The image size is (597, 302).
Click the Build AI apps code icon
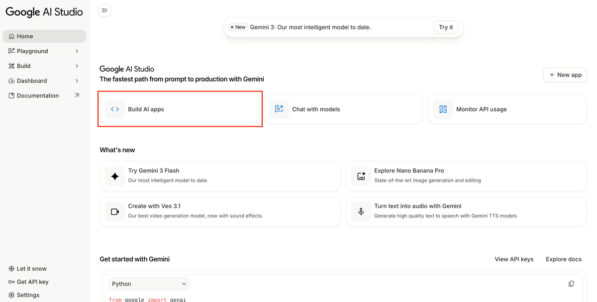pyautogui.click(x=115, y=109)
